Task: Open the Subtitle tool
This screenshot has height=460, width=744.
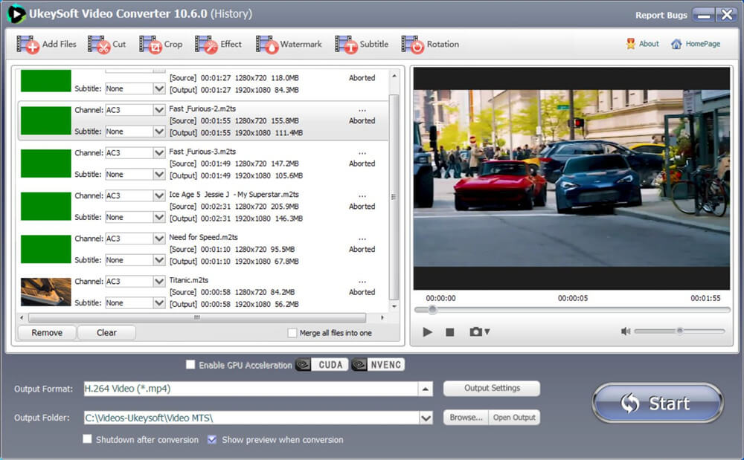Action: point(362,45)
